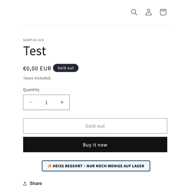The image size is (192, 192).
Task: Decrease quantity with the minus icon
Action: (31, 102)
